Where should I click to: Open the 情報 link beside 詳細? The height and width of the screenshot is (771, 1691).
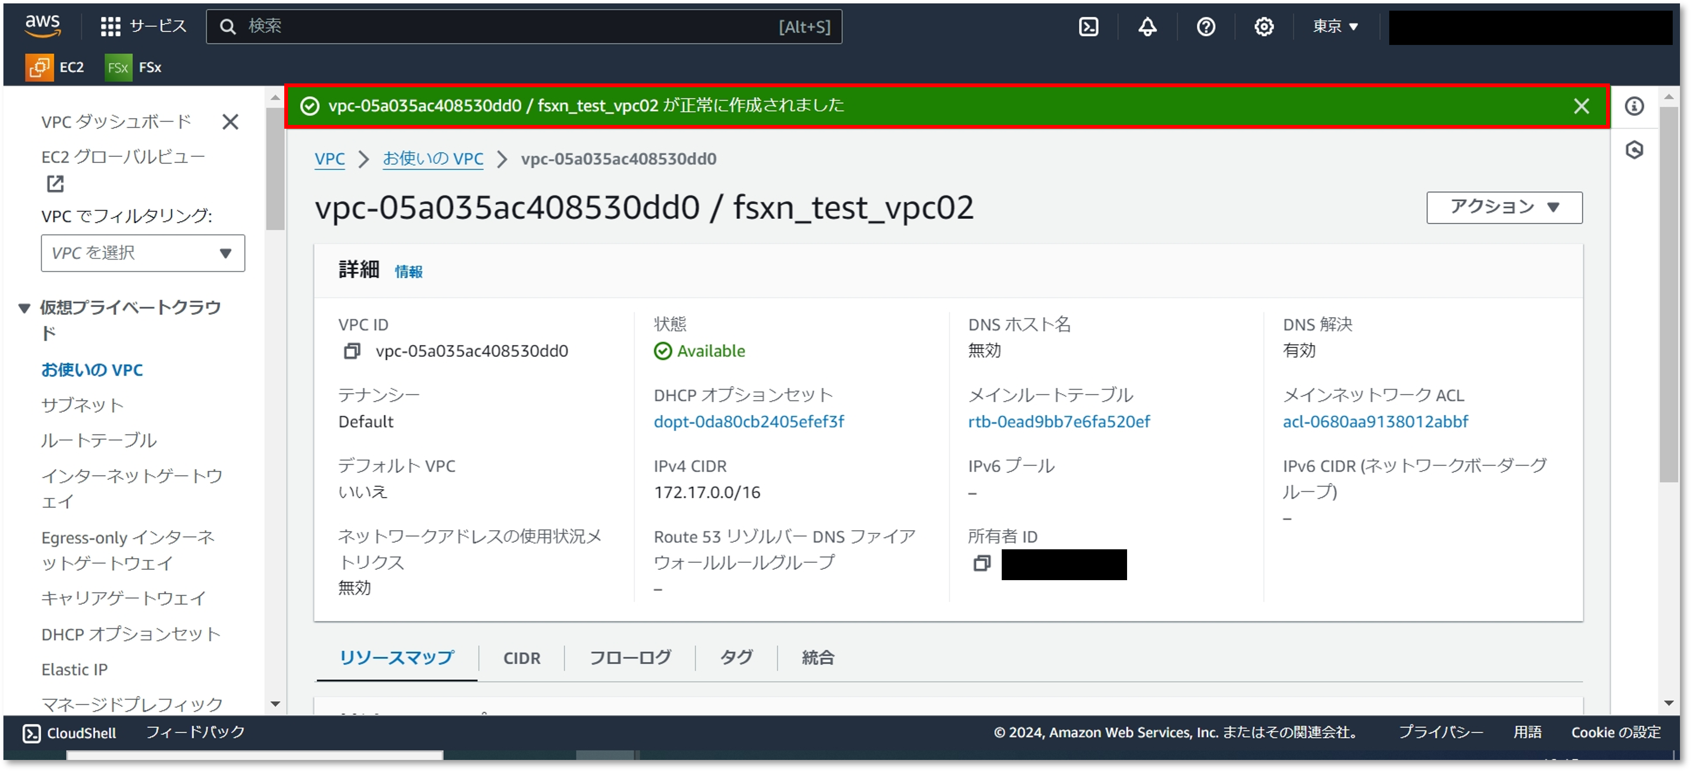tap(408, 271)
